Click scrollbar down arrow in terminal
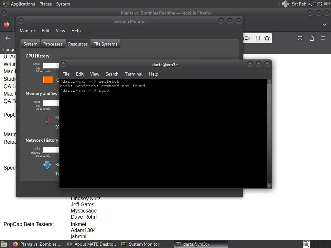The image size is (331, 248). [269, 186]
